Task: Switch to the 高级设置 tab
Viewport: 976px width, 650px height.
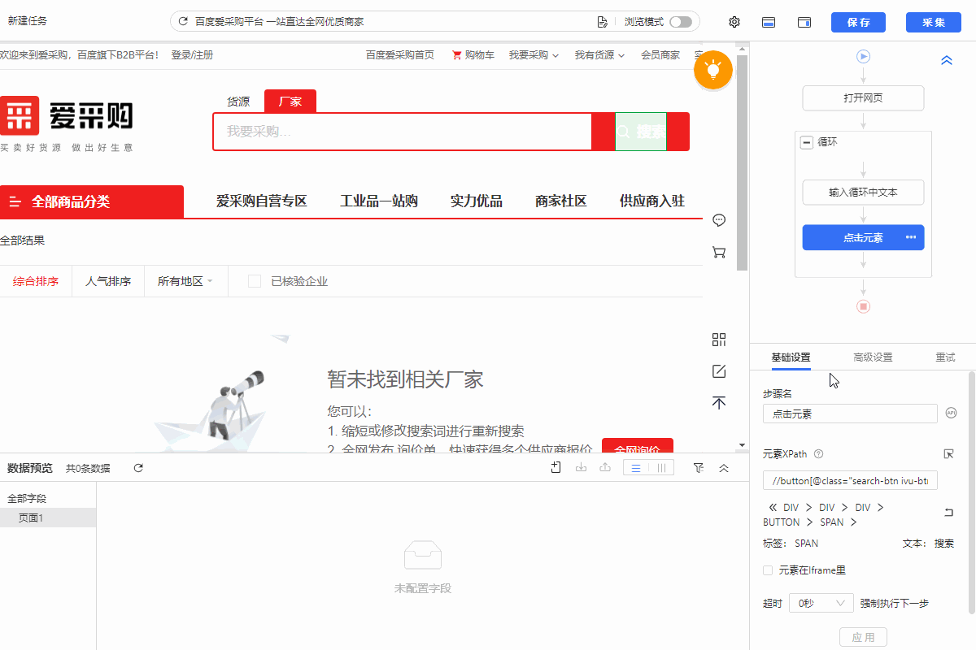Action: coord(873,357)
